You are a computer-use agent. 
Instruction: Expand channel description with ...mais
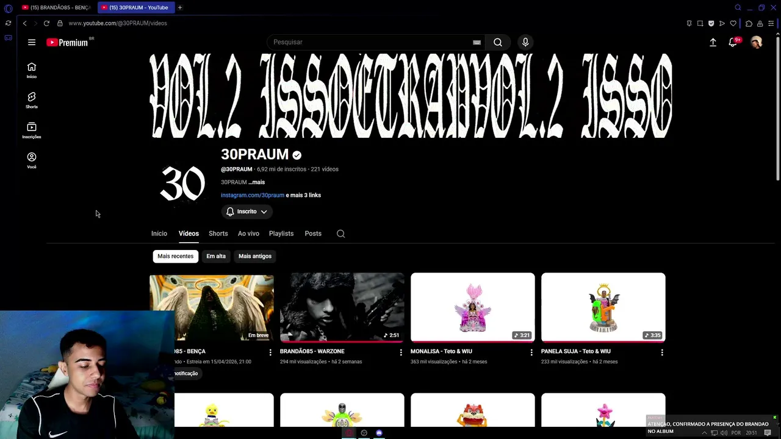coord(256,182)
